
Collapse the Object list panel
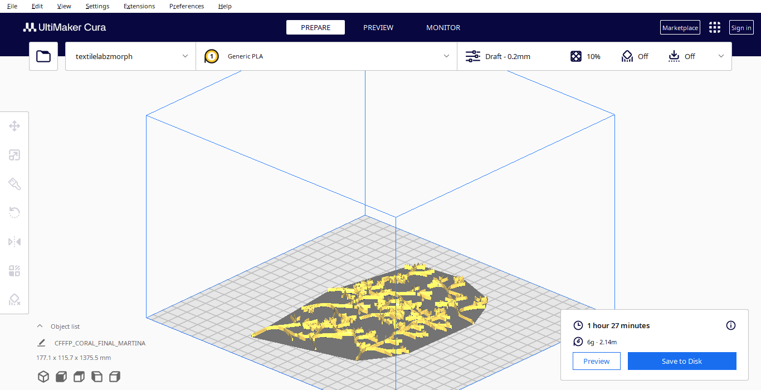coord(40,326)
